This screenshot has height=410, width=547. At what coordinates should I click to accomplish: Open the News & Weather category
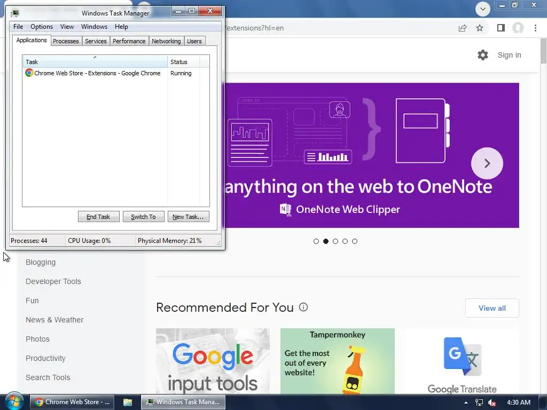tap(54, 320)
